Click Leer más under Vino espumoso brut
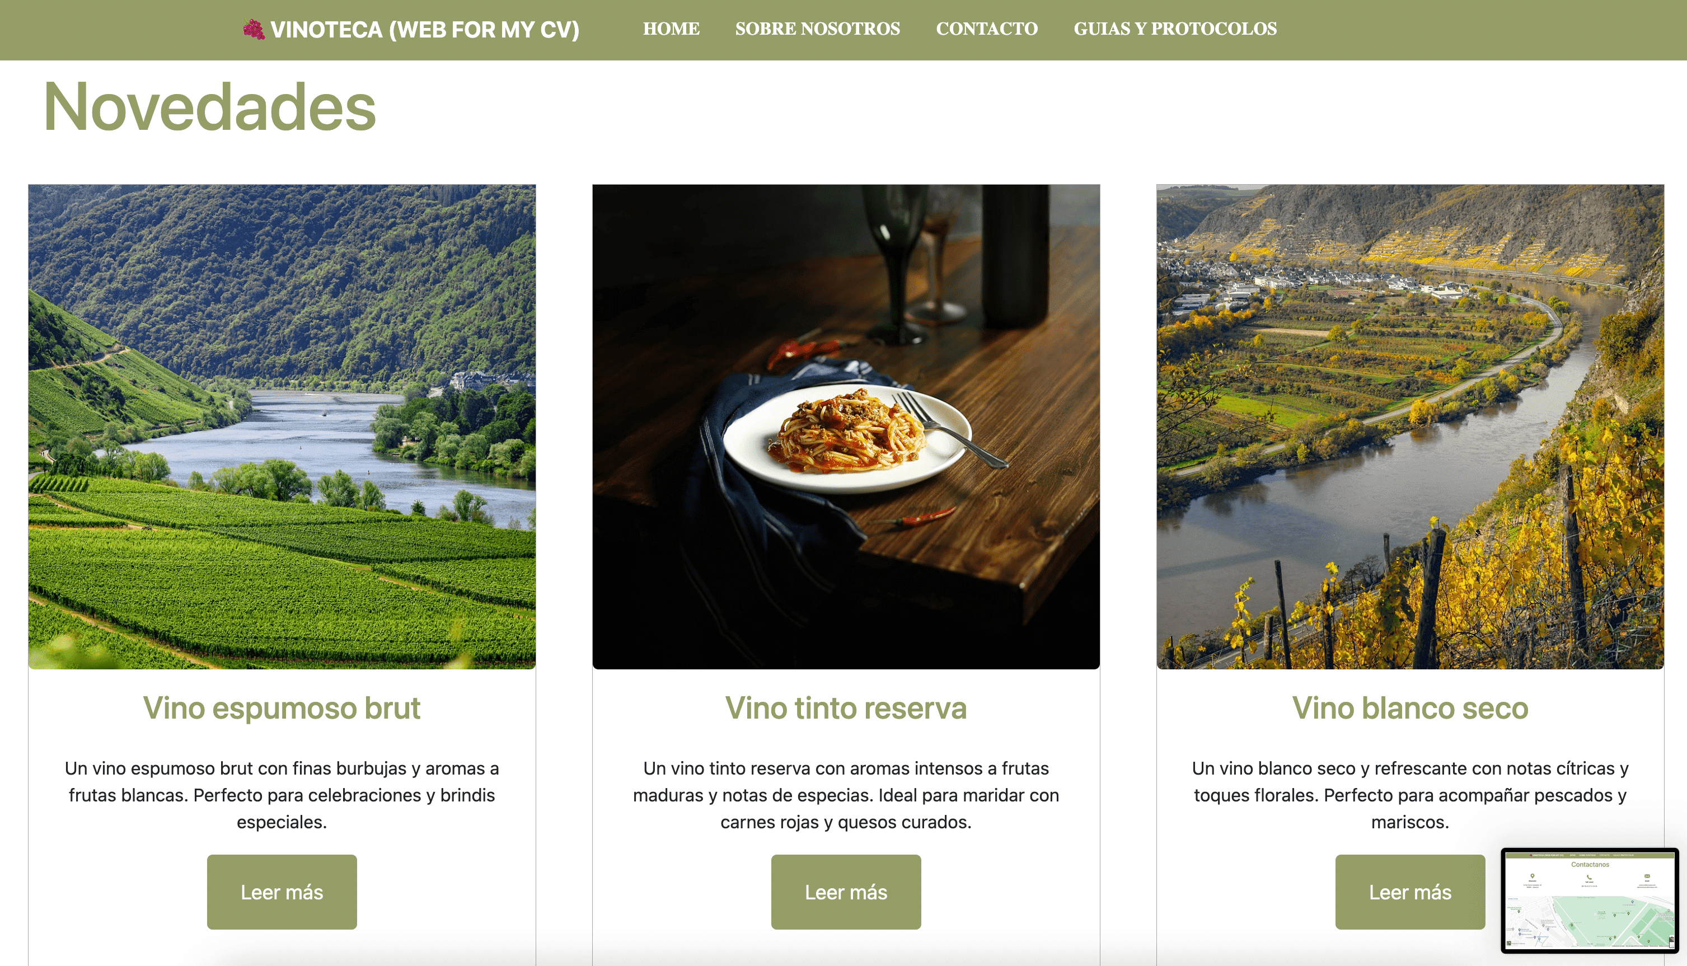 [x=282, y=892]
